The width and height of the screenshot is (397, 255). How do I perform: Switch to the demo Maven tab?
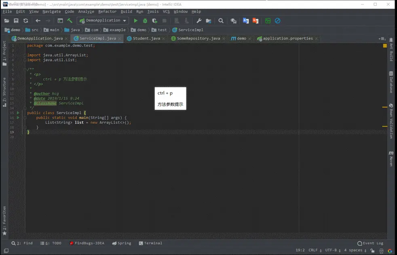tap(241, 38)
